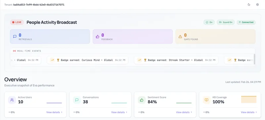Viewport: 265px width, 120px height.
Task: Mute using Sound On toggle
Action: click(x=226, y=22)
